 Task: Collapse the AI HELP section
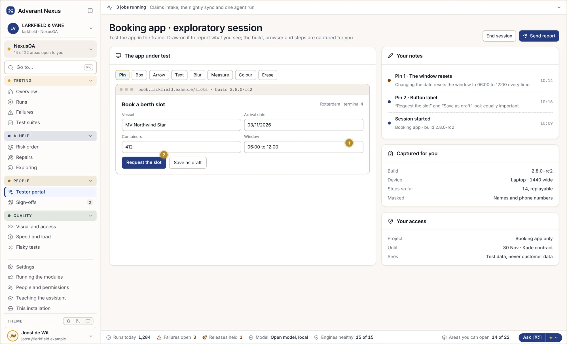pos(50,136)
